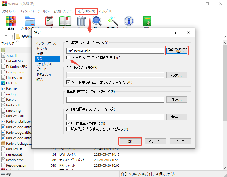
Task: Open the ファイル(F) menu
Action: tap(9, 11)
